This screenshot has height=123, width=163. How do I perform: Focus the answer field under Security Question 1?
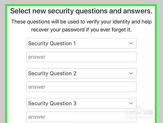click(x=81, y=57)
